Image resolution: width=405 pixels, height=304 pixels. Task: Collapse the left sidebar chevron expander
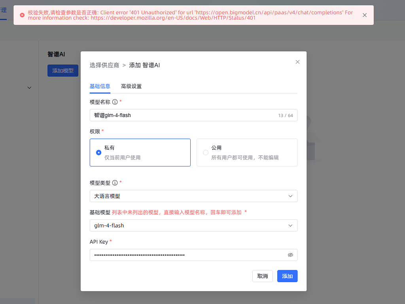tap(29, 88)
